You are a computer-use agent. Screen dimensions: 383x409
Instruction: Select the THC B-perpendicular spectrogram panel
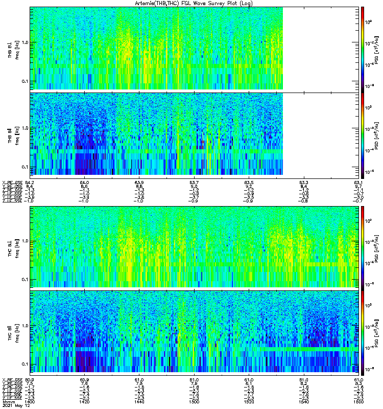pyautogui.click(x=194, y=248)
